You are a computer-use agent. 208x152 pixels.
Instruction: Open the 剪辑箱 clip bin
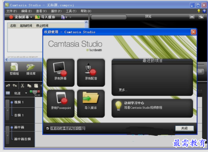pos(14,70)
